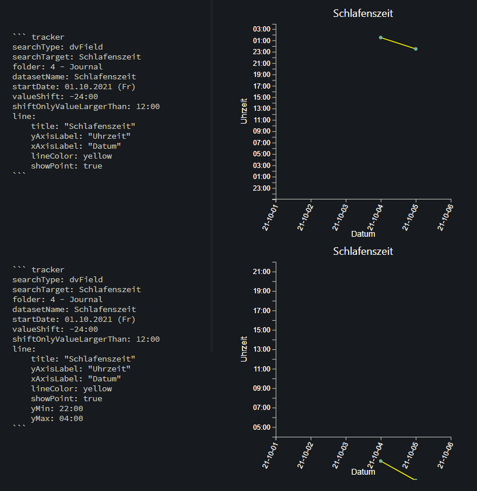The height and width of the screenshot is (491, 477).
Task: Select the yellow line segment in the bottom chart
Action: (398, 469)
